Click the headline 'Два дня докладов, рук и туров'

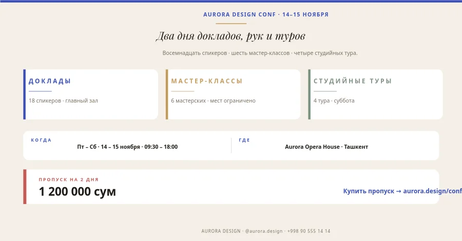click(x=230, y=36)
